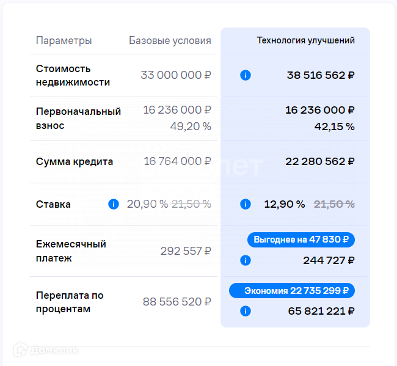Click the "Выгоднее на 47 830 ₽" badge
397x366 pixels.
point(301,240)
